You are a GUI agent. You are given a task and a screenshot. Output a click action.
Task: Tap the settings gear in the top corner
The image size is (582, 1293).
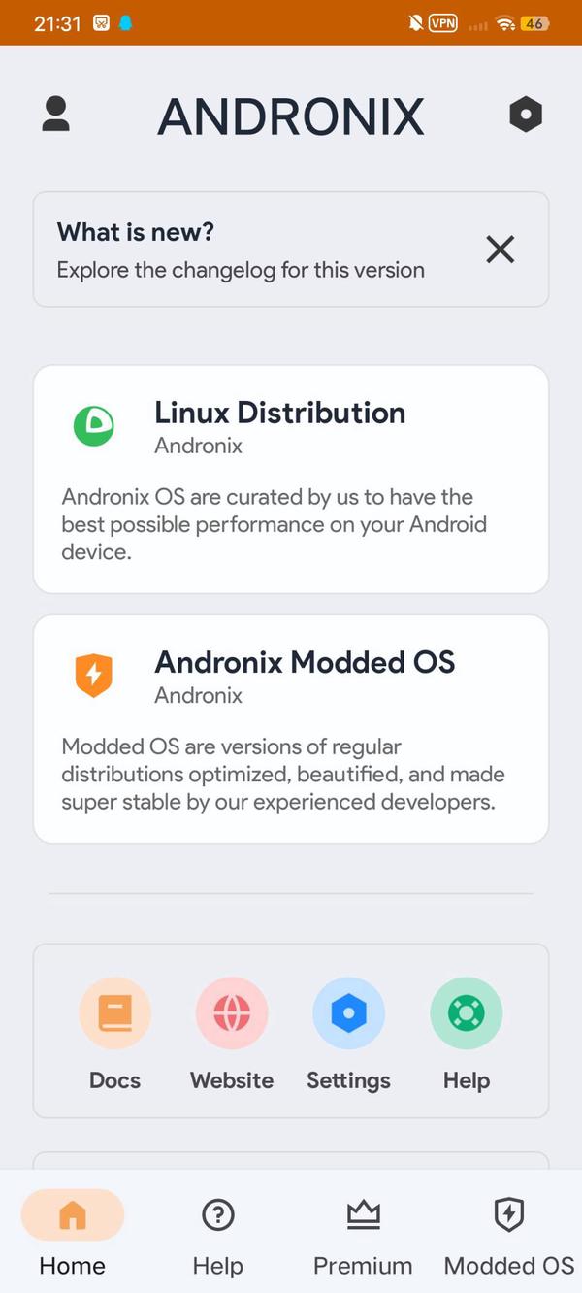pos(525,114)
